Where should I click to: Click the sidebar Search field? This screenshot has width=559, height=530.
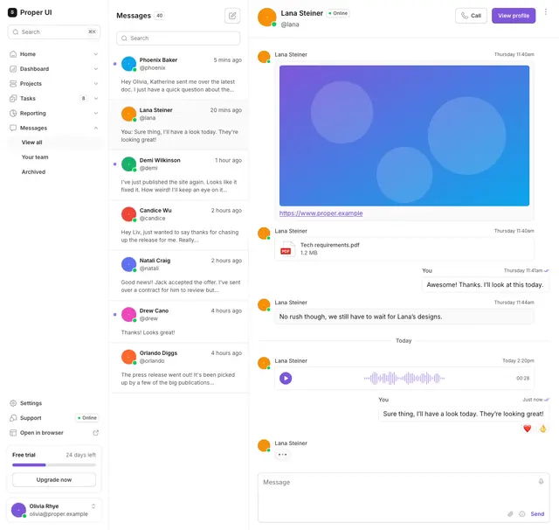54,32
